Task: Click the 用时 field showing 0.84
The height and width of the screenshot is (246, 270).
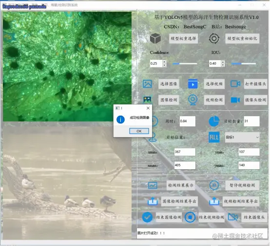Action: coord(188,121)
